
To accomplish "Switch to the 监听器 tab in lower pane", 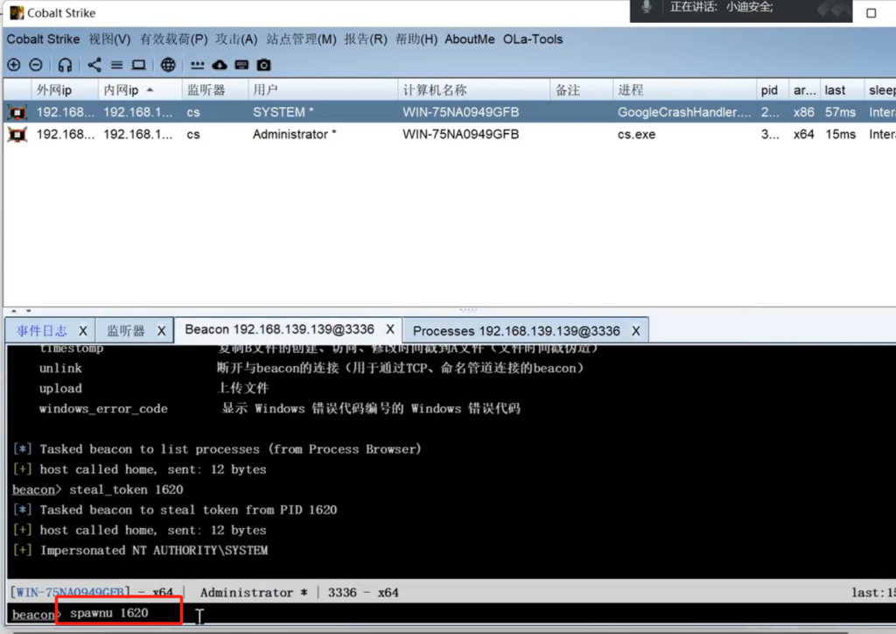I will (126, 331).
